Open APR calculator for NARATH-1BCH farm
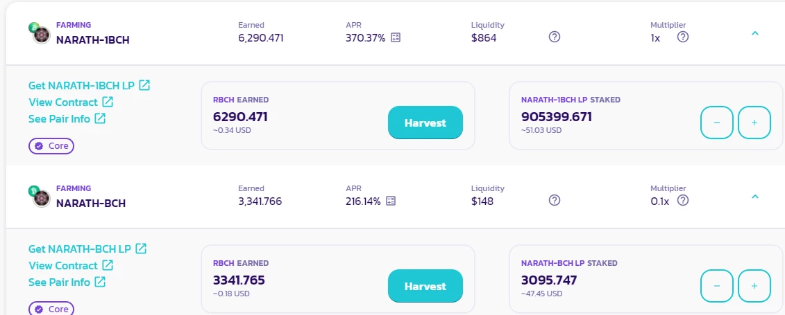 pyautogui.click(x=396, y=37)
